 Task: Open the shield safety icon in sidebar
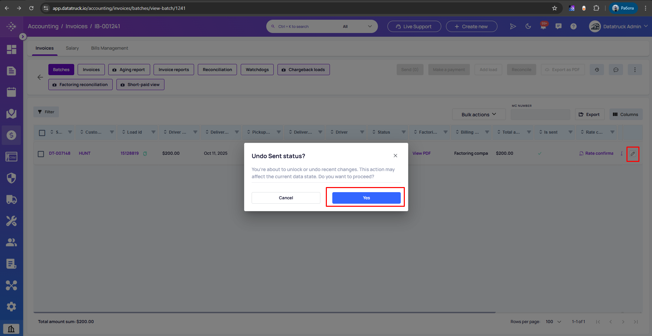(12, 178)
